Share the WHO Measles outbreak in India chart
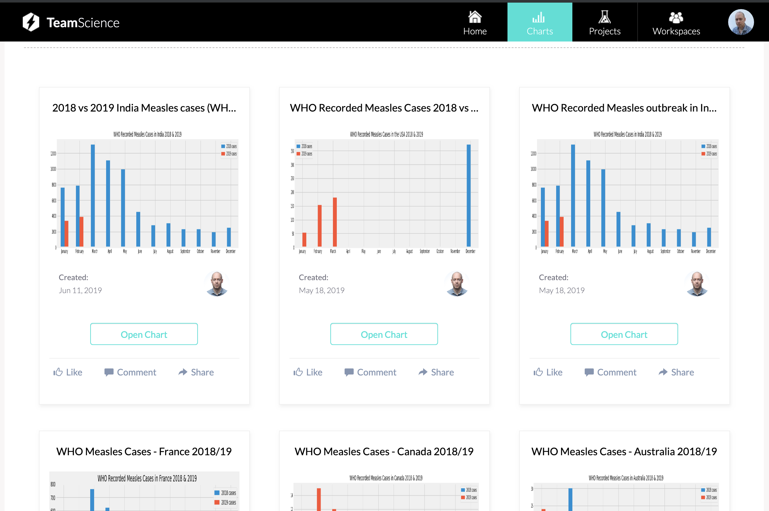This screenshot has height=511, width=769. tap(676, 372)
